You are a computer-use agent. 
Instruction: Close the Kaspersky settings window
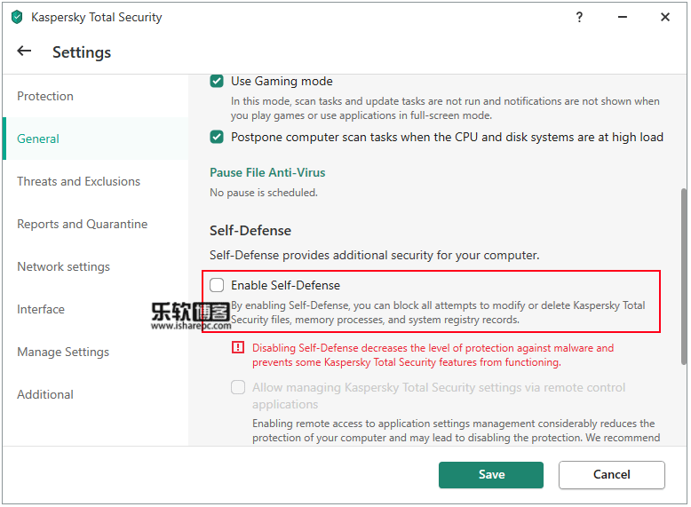(x=664, y=17)
